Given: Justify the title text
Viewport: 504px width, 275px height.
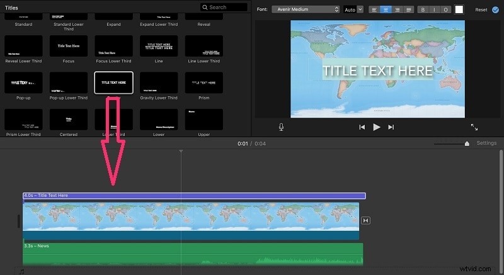Looking at the screenshot, I should coord(408,9).
